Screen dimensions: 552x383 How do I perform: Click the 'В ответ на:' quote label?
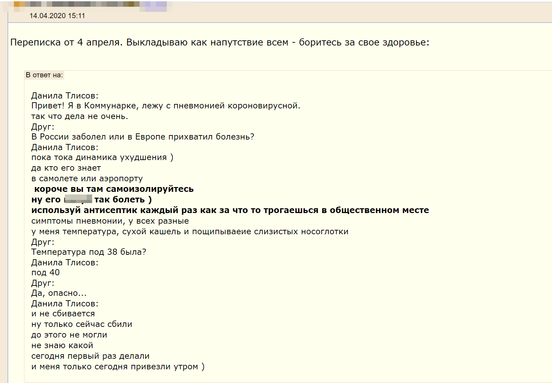coord(44,75)
